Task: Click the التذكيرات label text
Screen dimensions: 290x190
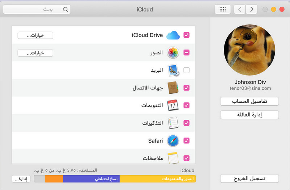Action: 153,123
